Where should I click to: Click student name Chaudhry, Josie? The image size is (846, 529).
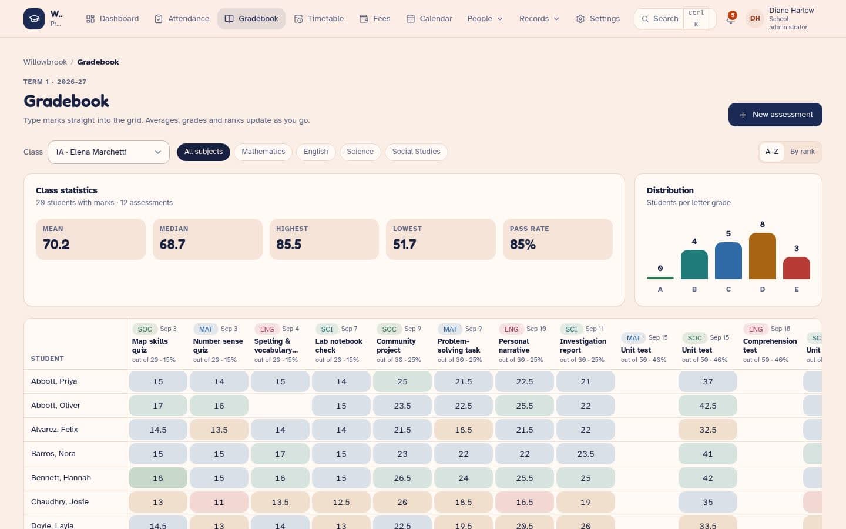click(60, 502)
